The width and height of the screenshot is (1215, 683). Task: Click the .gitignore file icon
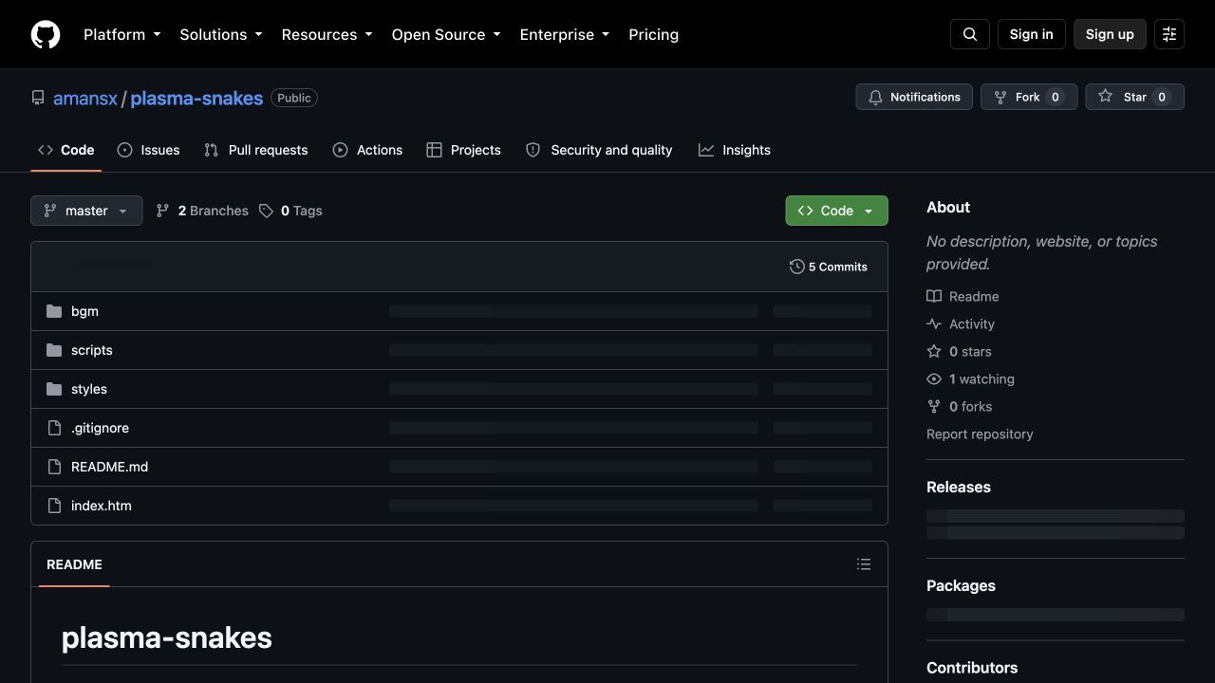(x=54, y=428)
